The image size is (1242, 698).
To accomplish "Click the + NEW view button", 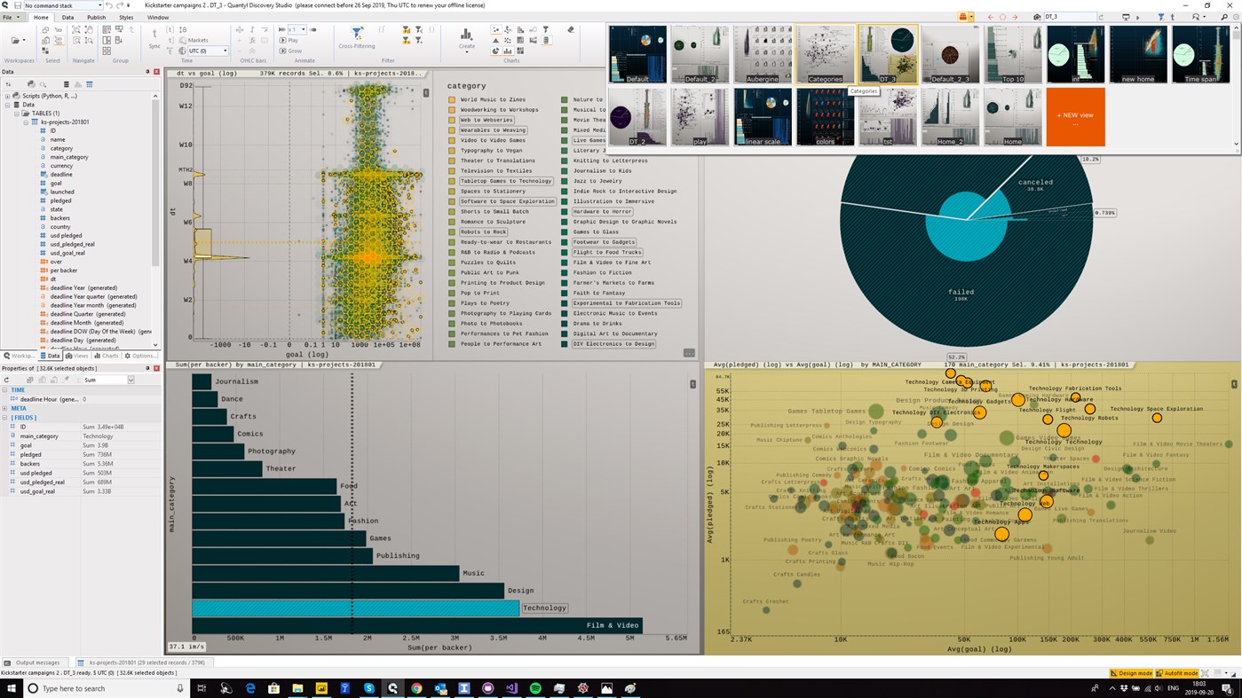I will click(1074, 116).
